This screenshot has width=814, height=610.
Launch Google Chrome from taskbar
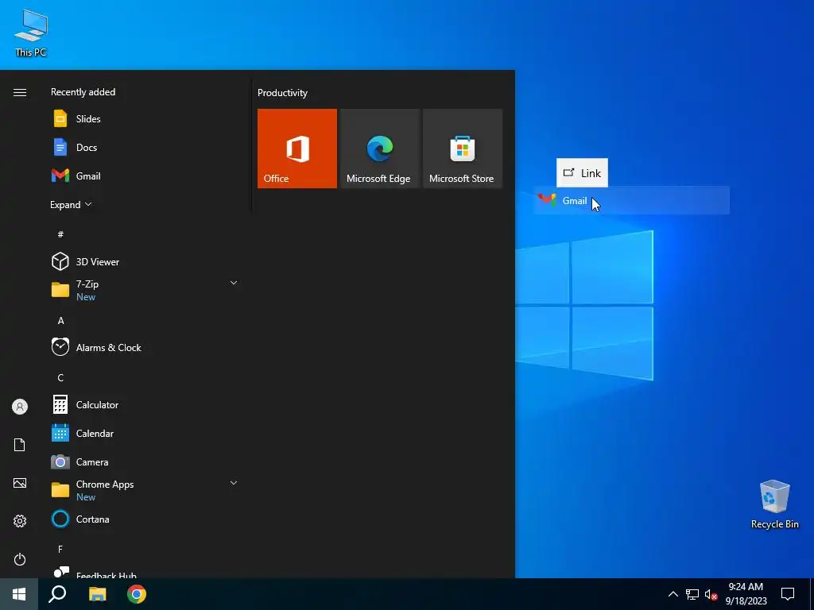137,594
